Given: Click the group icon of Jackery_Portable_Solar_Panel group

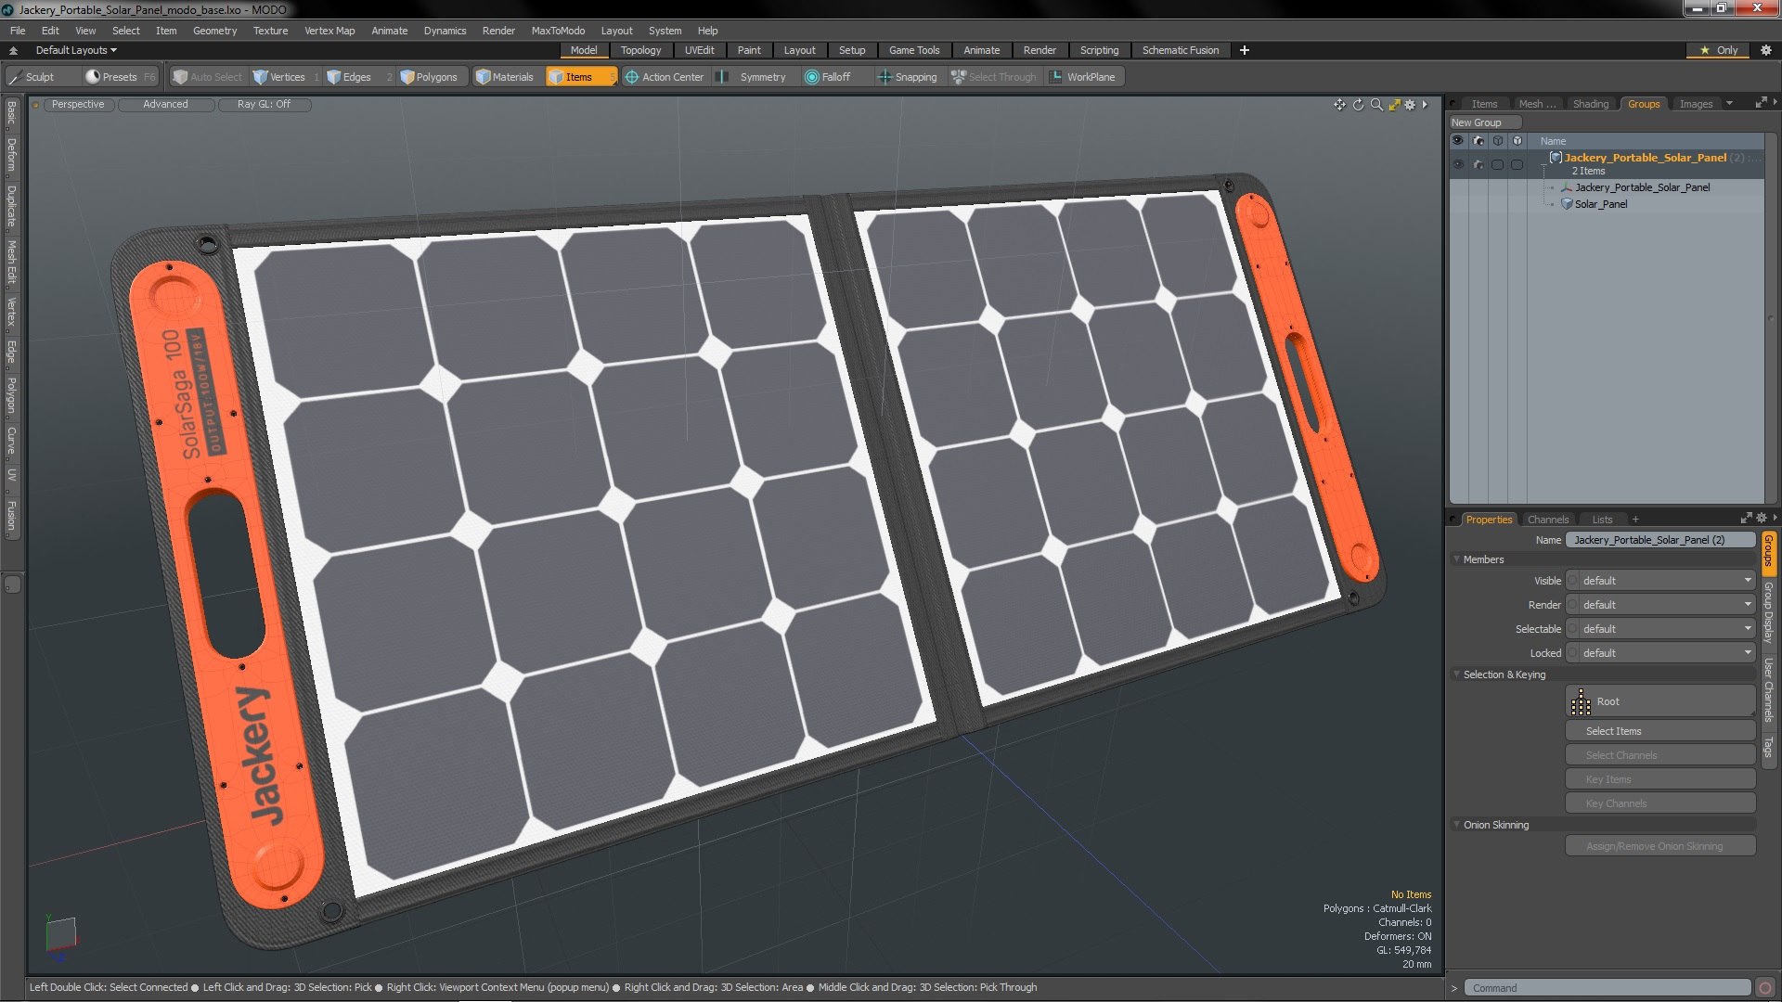Looking at the screenshot, I should [1556, 158].
